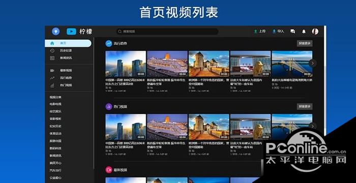Select the 汽车出行 category

click(x=55, y=170)
